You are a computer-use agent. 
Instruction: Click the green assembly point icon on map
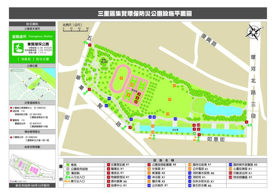[194, 134]
